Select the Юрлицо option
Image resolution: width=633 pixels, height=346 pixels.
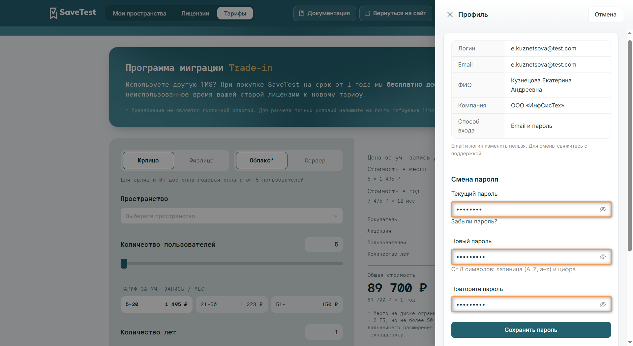tap(148, 160)
